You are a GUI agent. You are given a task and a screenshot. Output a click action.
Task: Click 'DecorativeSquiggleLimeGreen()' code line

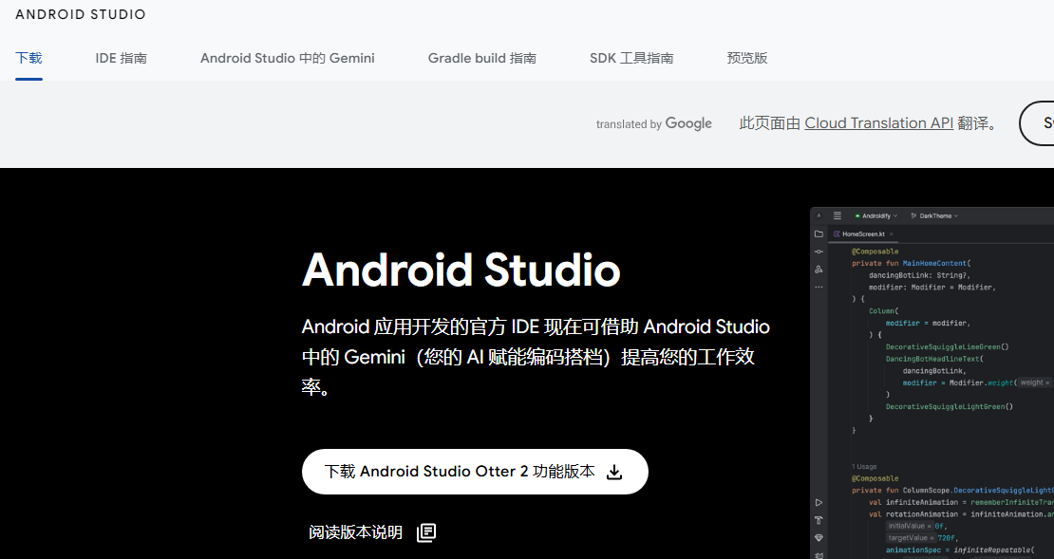tap(947, 346)
